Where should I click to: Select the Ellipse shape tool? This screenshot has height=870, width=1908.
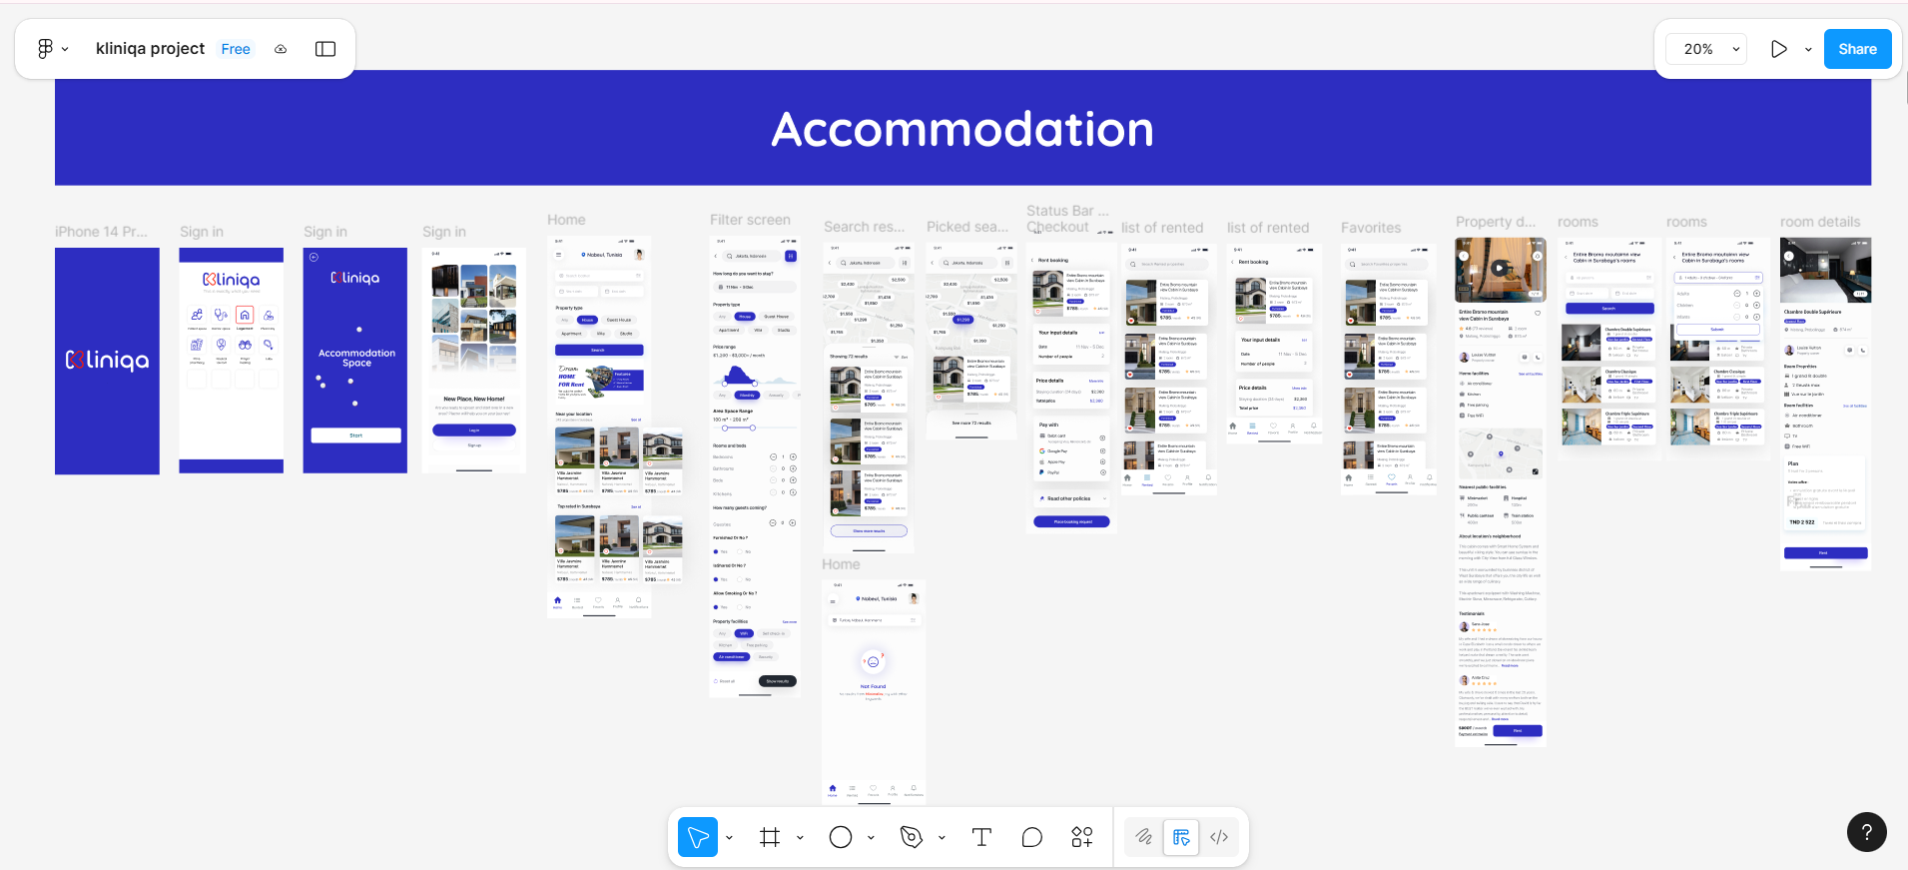click(x=841, y=837)
